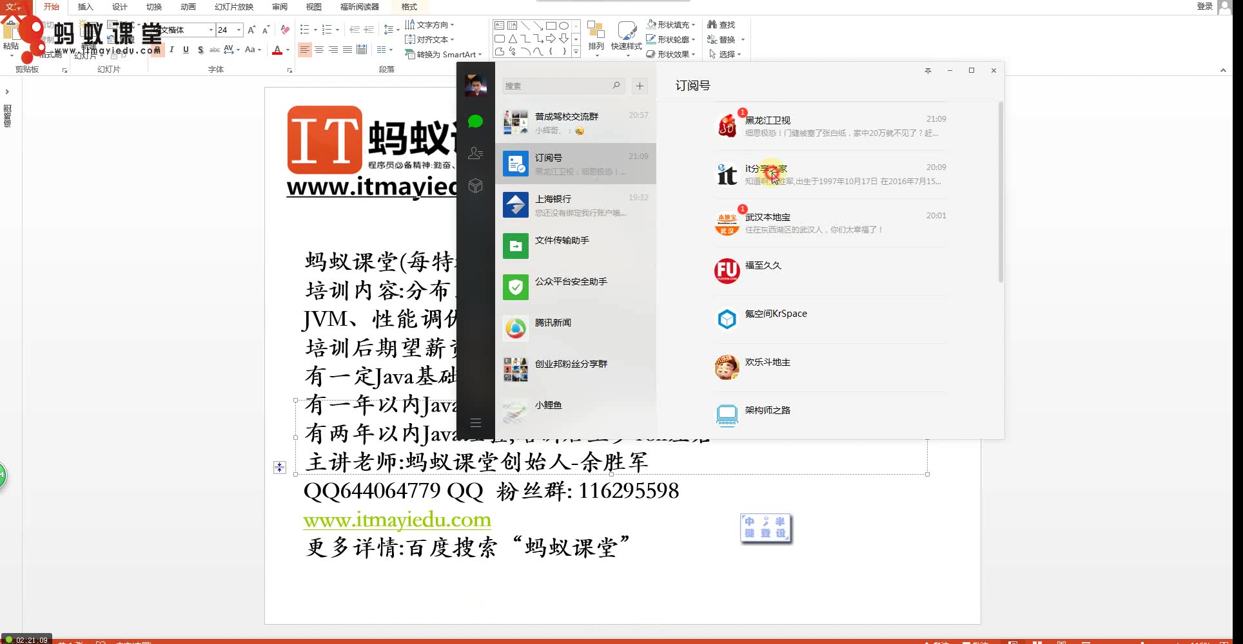Click the WeChat plus button beside search
The height and width of the screenshot is (644, 1243).
pyautogui.click(x=640, y=86)
